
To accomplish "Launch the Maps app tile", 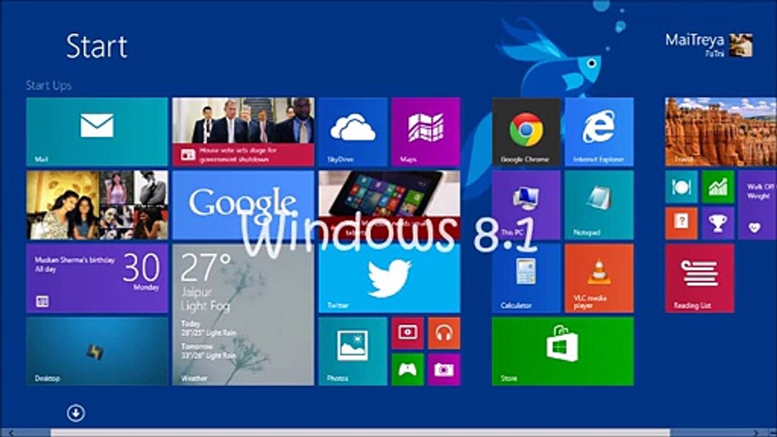I will click(x=426, y=132).
